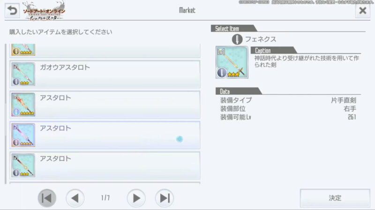
Task: Click the Sword Art Online game logo
Action: (44, 11)
